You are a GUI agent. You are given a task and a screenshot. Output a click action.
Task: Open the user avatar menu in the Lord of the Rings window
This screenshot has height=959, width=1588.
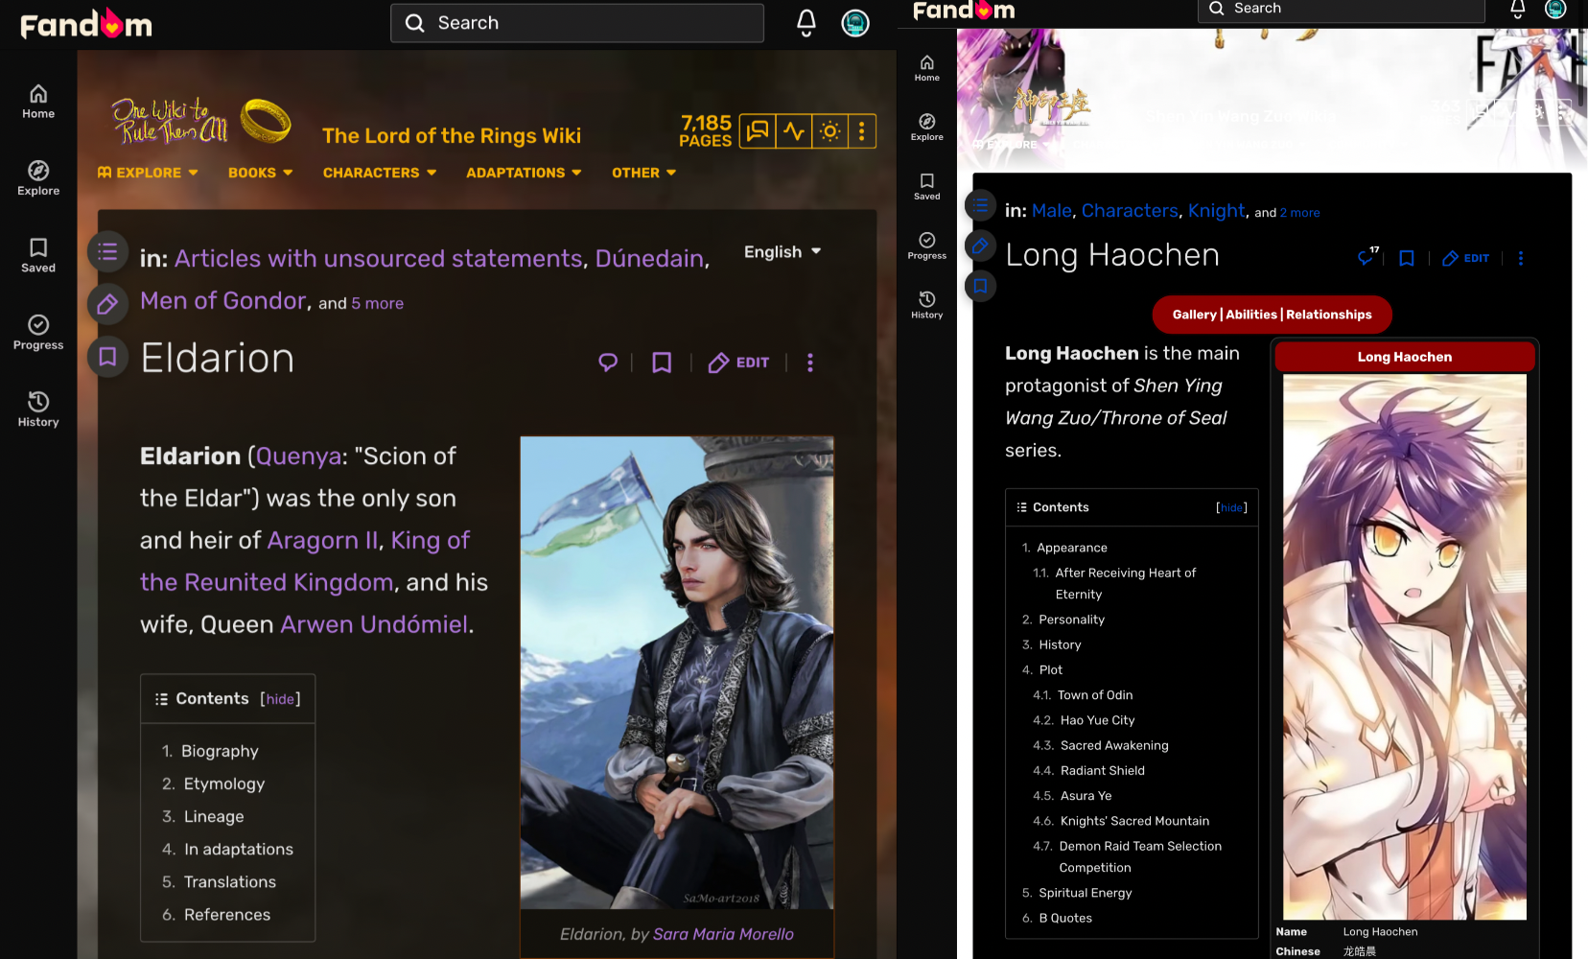(x=855, y=23)
